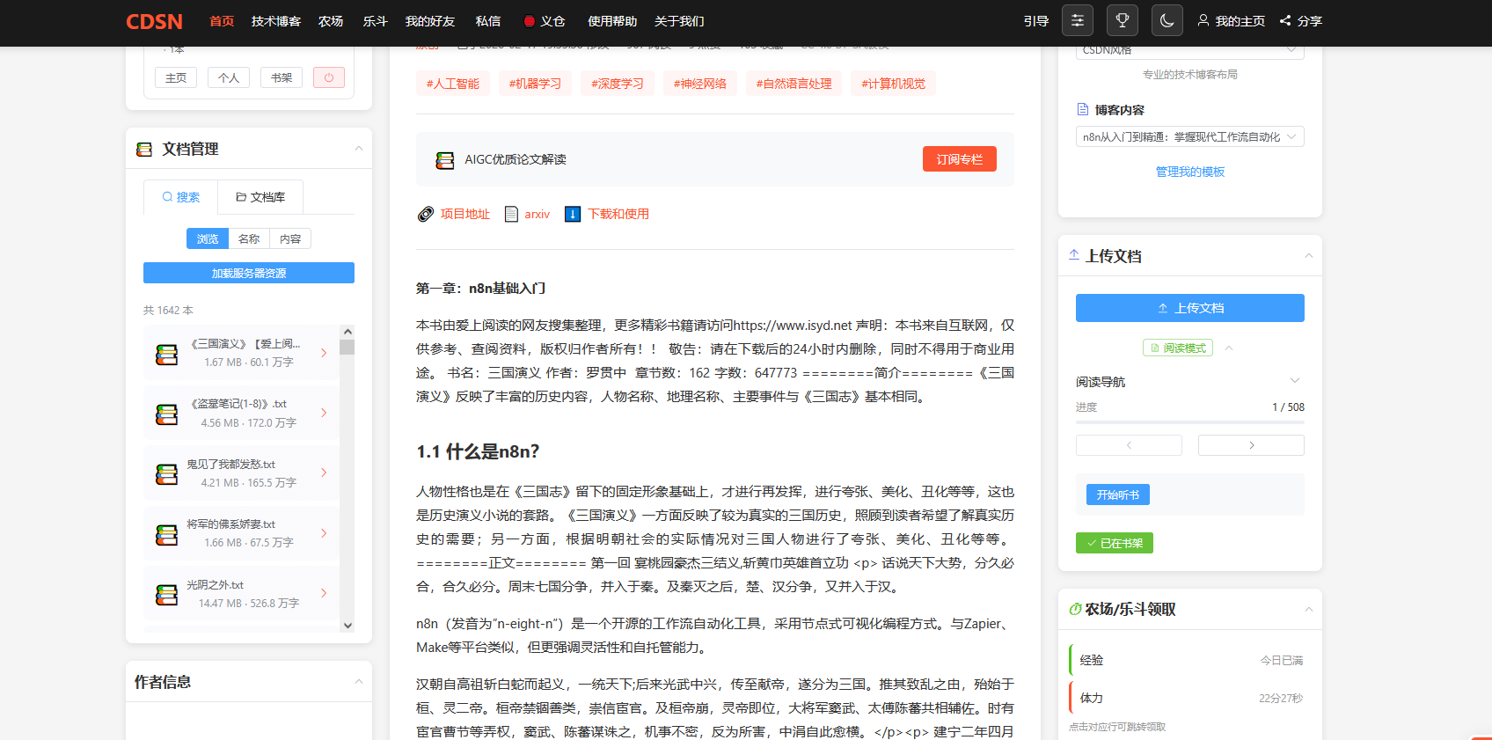Open 农场 menu item
1492x740 pixels.
(x=331, y=21)
